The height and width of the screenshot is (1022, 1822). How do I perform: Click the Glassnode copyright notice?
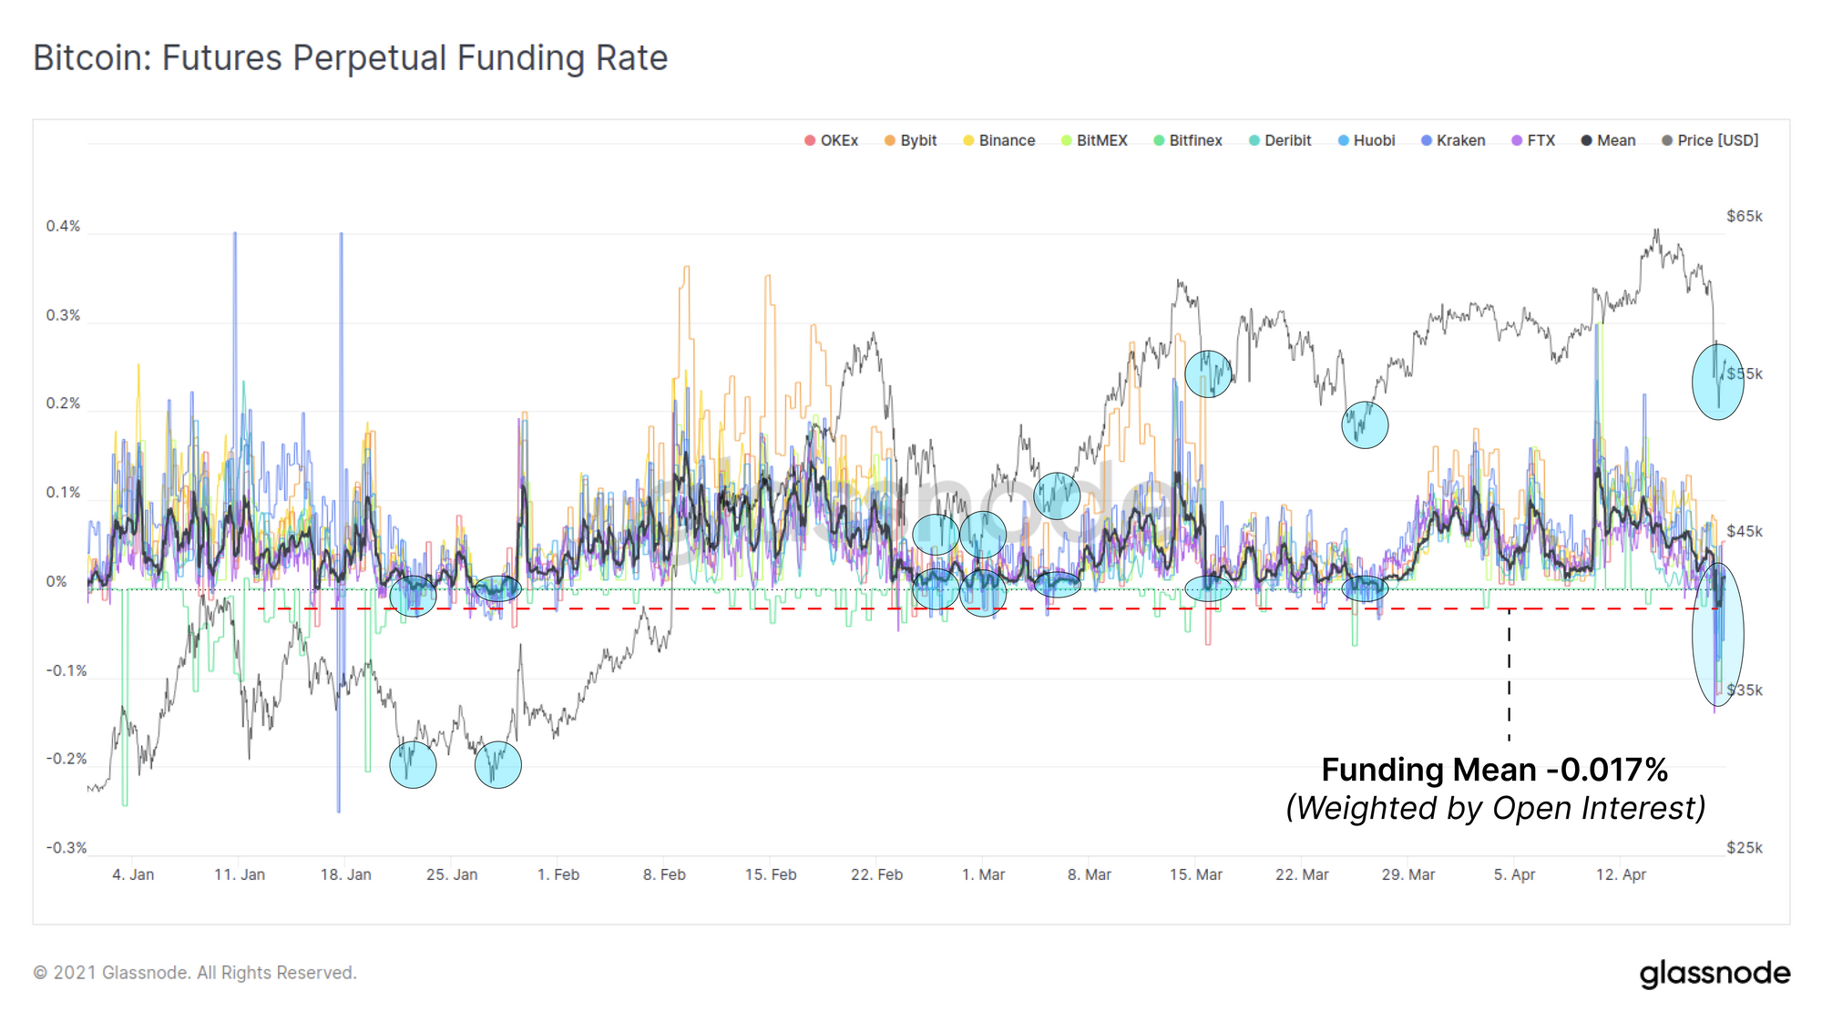tap(195, 973)
